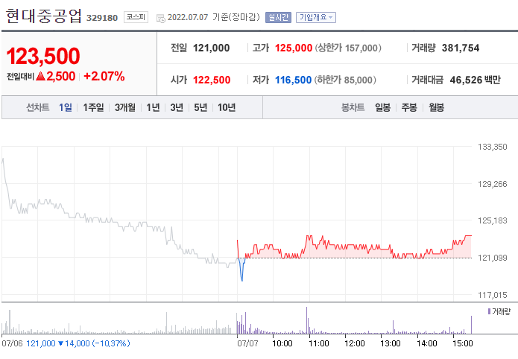Click the 시가 value 122,500
Image resolution: width=518 pixels, height=359 pixels.
pos(212,80)
